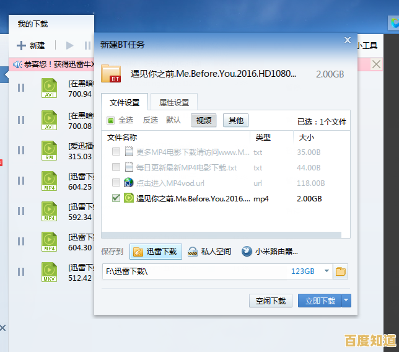The height and width of the screenshot is (352, 399).
Task: Click the AVI file icon for 700.08
Action: pyautogui.click(x=49, y=120)
